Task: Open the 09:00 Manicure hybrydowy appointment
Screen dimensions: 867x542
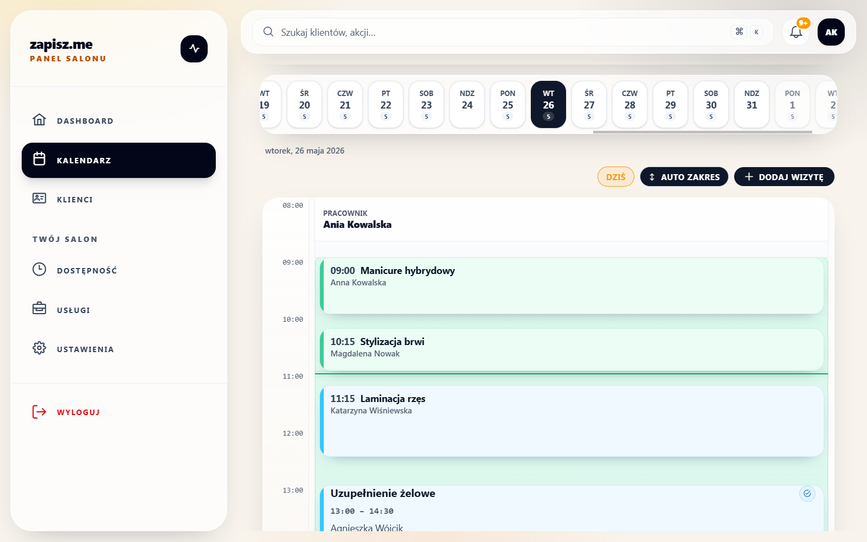Action: 572,286
